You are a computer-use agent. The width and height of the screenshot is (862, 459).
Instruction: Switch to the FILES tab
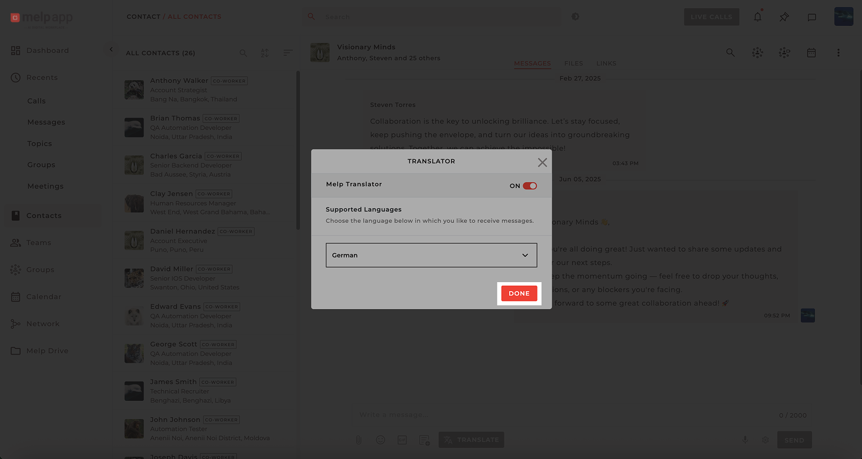click(573, 63)
